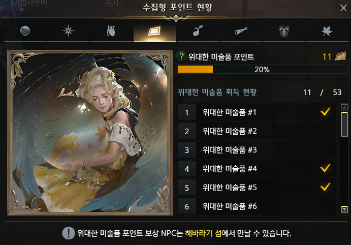Click the checkmark on 위대한 미술품 #1
This screenshot has height=245, width=351.
(325, 111)
